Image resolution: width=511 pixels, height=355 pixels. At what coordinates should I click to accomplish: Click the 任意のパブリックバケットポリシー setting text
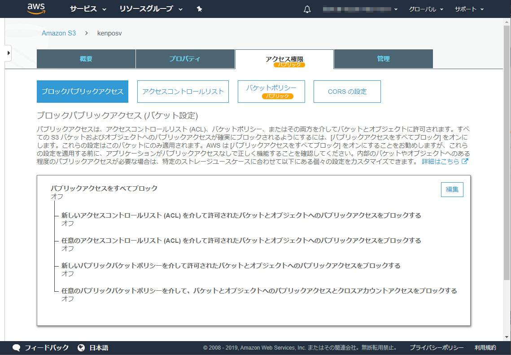259,291
